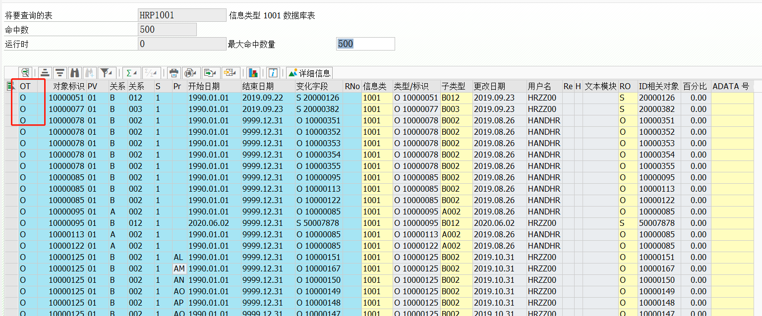Viewport: 762px width, 316px height.
Task: Sort the list in ascending order
Action: click(x=45, y=73)
